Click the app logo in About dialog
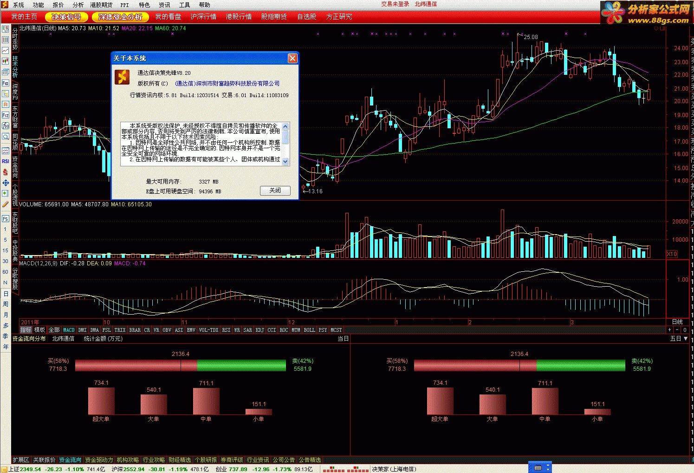The width and height of the screenshot is (694, 473). click(122, 77)
